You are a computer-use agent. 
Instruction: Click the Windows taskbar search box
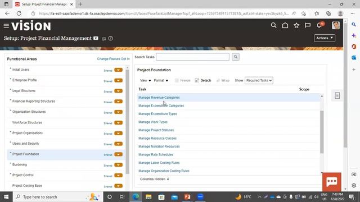pyautogui.click(x=58, y=197)
